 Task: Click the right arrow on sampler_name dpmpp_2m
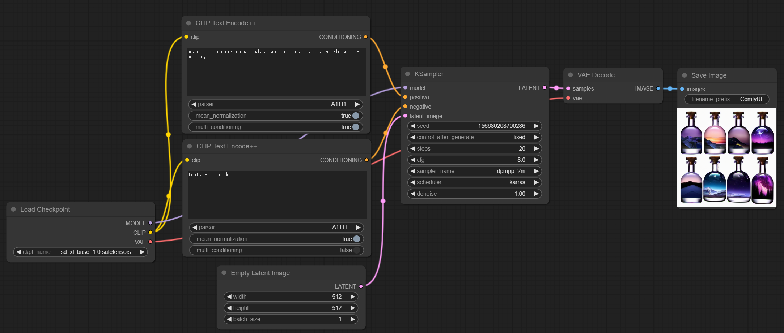click(537, 171)
